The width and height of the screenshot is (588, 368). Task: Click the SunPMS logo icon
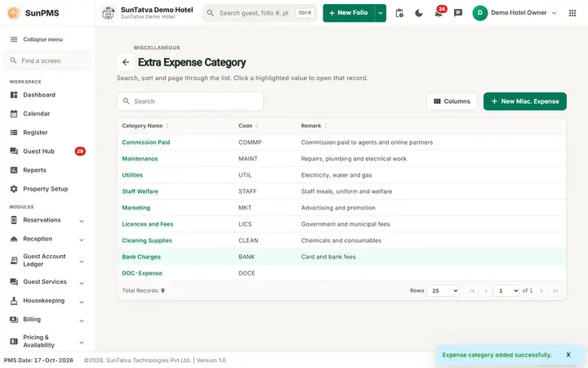pyautogui.click(x=14, y=13)
